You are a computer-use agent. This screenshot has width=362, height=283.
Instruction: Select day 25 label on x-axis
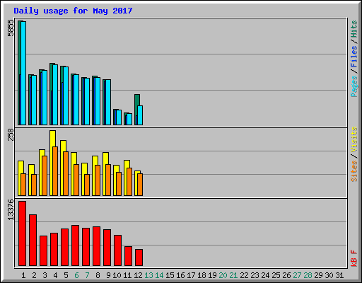[276, 275]
